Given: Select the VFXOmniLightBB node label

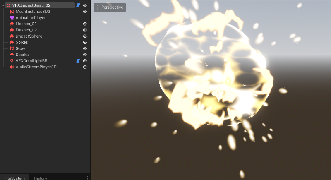Looking at the screenshot, I should pos(31,61).
